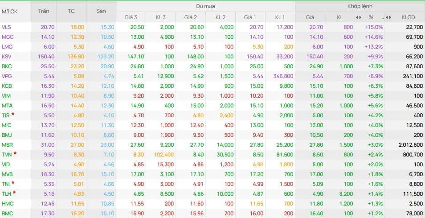Open the LMC stock symbol
425x218 pixels.
pyautogui.click(x=7, y=47)
